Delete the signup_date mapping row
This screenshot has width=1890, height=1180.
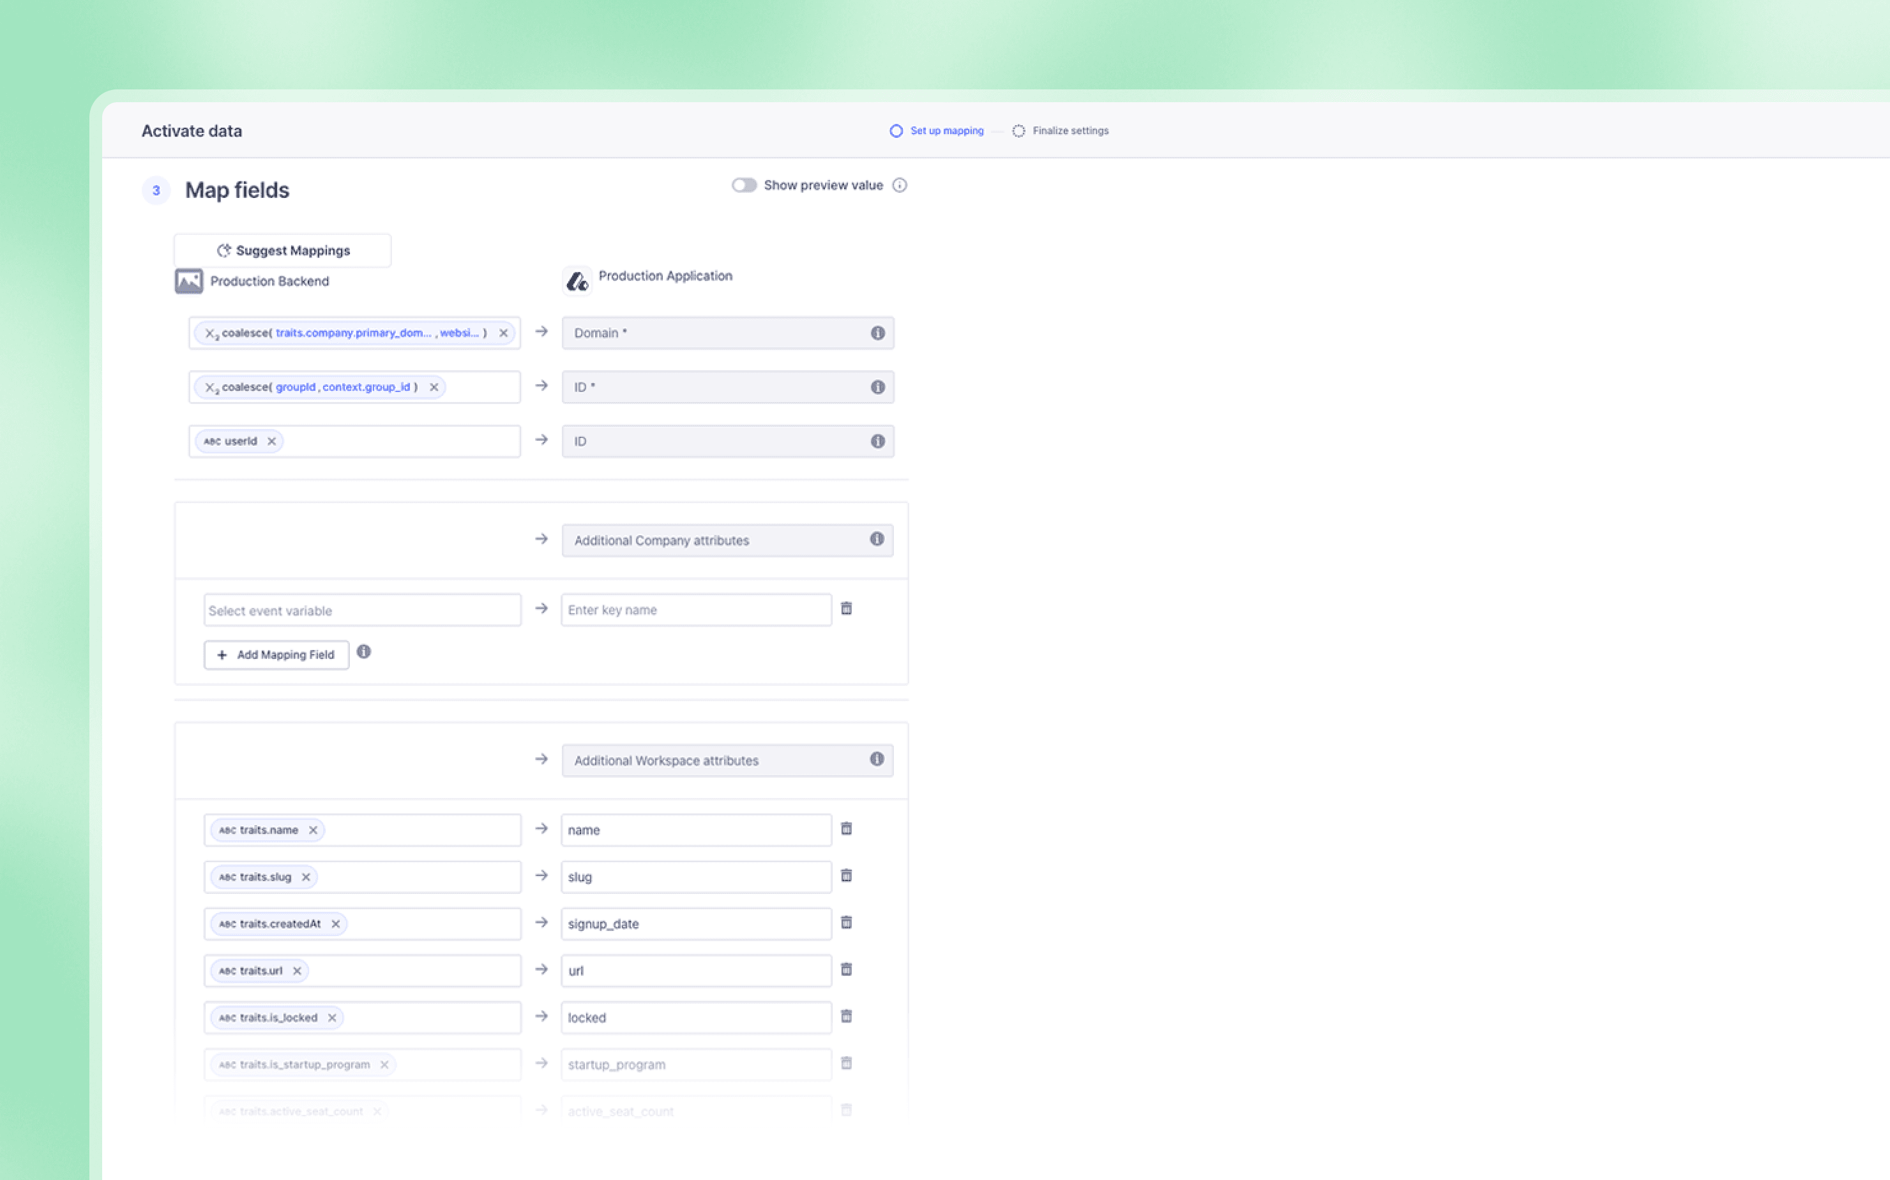tap(846, 923)
